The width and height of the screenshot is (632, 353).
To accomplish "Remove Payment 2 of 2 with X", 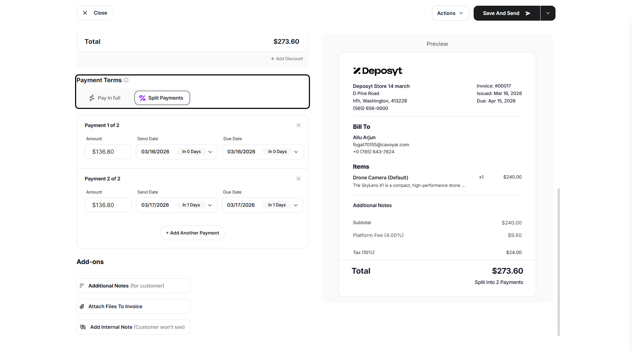I will pos(299,179).
